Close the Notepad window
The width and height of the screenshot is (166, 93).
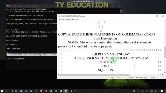(163, 16)
